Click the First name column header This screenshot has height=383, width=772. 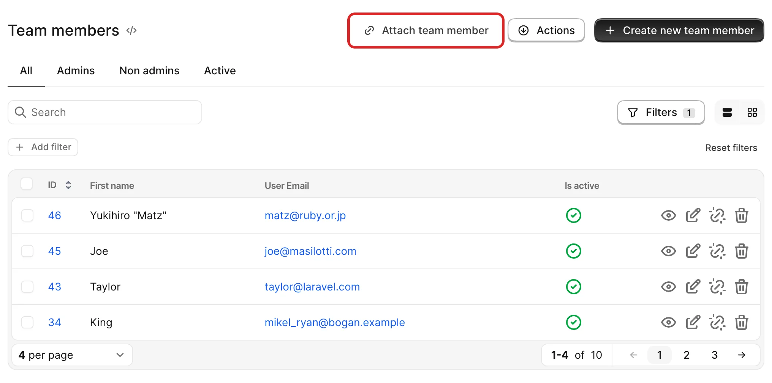click(x=112, y=185)
